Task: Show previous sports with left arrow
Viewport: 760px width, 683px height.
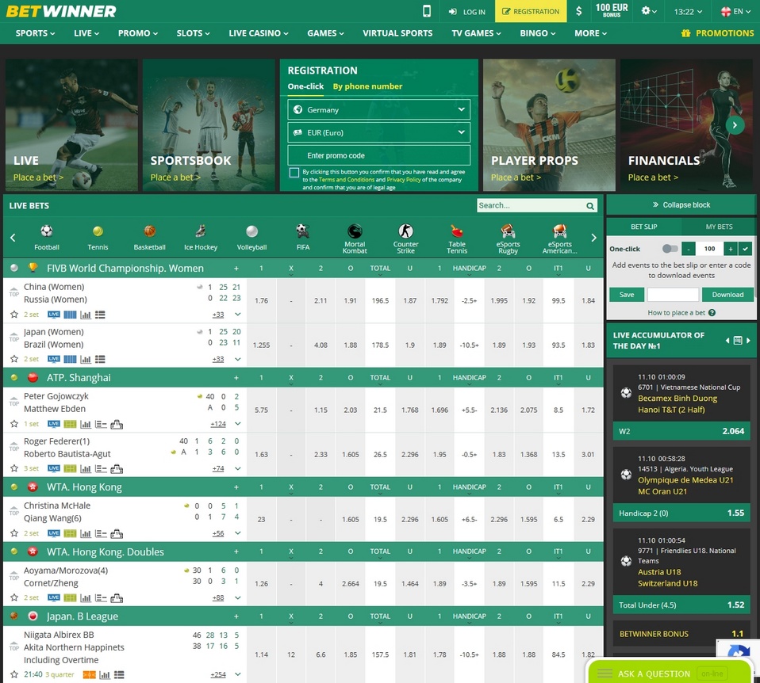Action: coord(13,238)
